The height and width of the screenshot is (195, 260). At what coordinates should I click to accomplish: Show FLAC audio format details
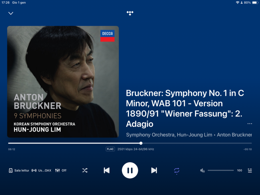(x=110, y=149)
